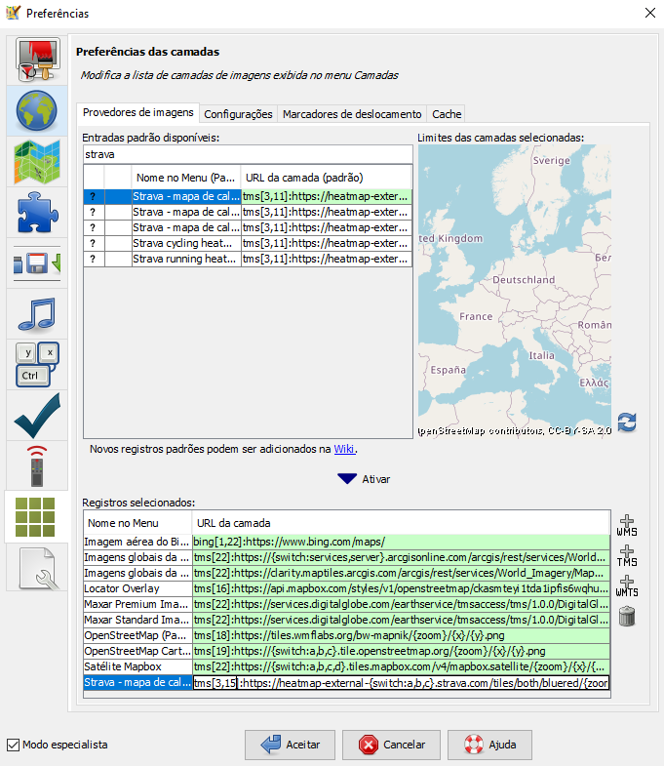The width and height of the screenshot is (664, 766).
Task: Select the Maxar Premium Ima... row
Action: click(x=347, y=604)
